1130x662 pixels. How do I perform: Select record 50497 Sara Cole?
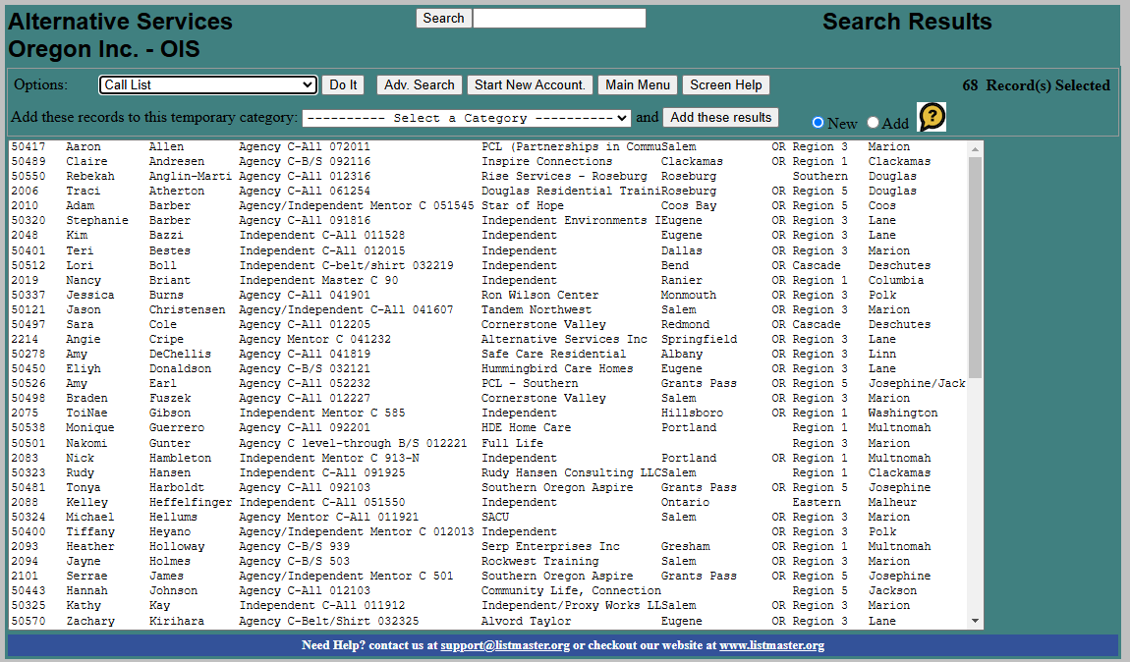488,325
